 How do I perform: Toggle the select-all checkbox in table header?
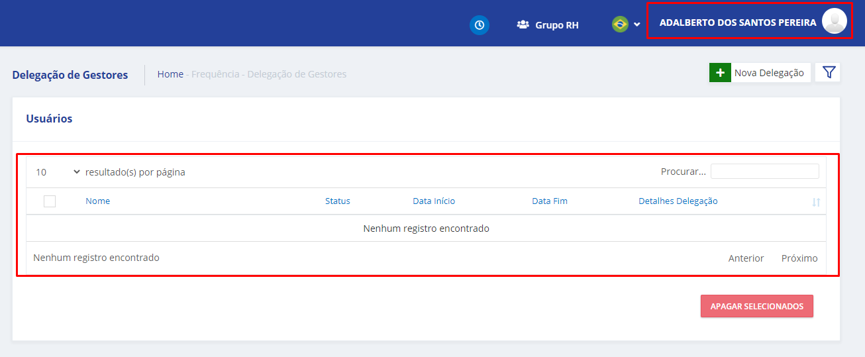[x=50, y=201]
